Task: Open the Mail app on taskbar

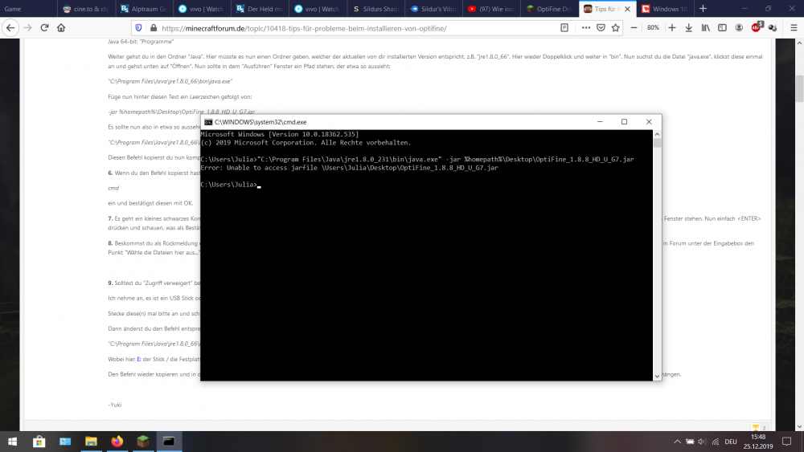Action: point(65,442)
